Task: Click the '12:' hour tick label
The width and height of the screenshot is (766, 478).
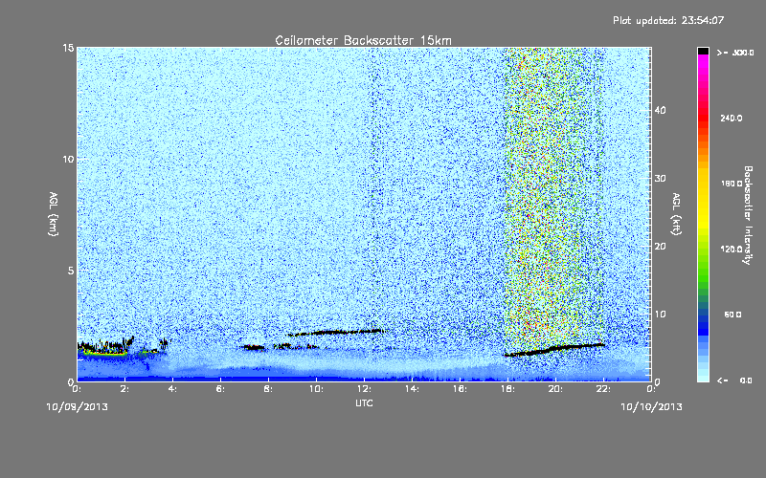Action: coord(364,389)
